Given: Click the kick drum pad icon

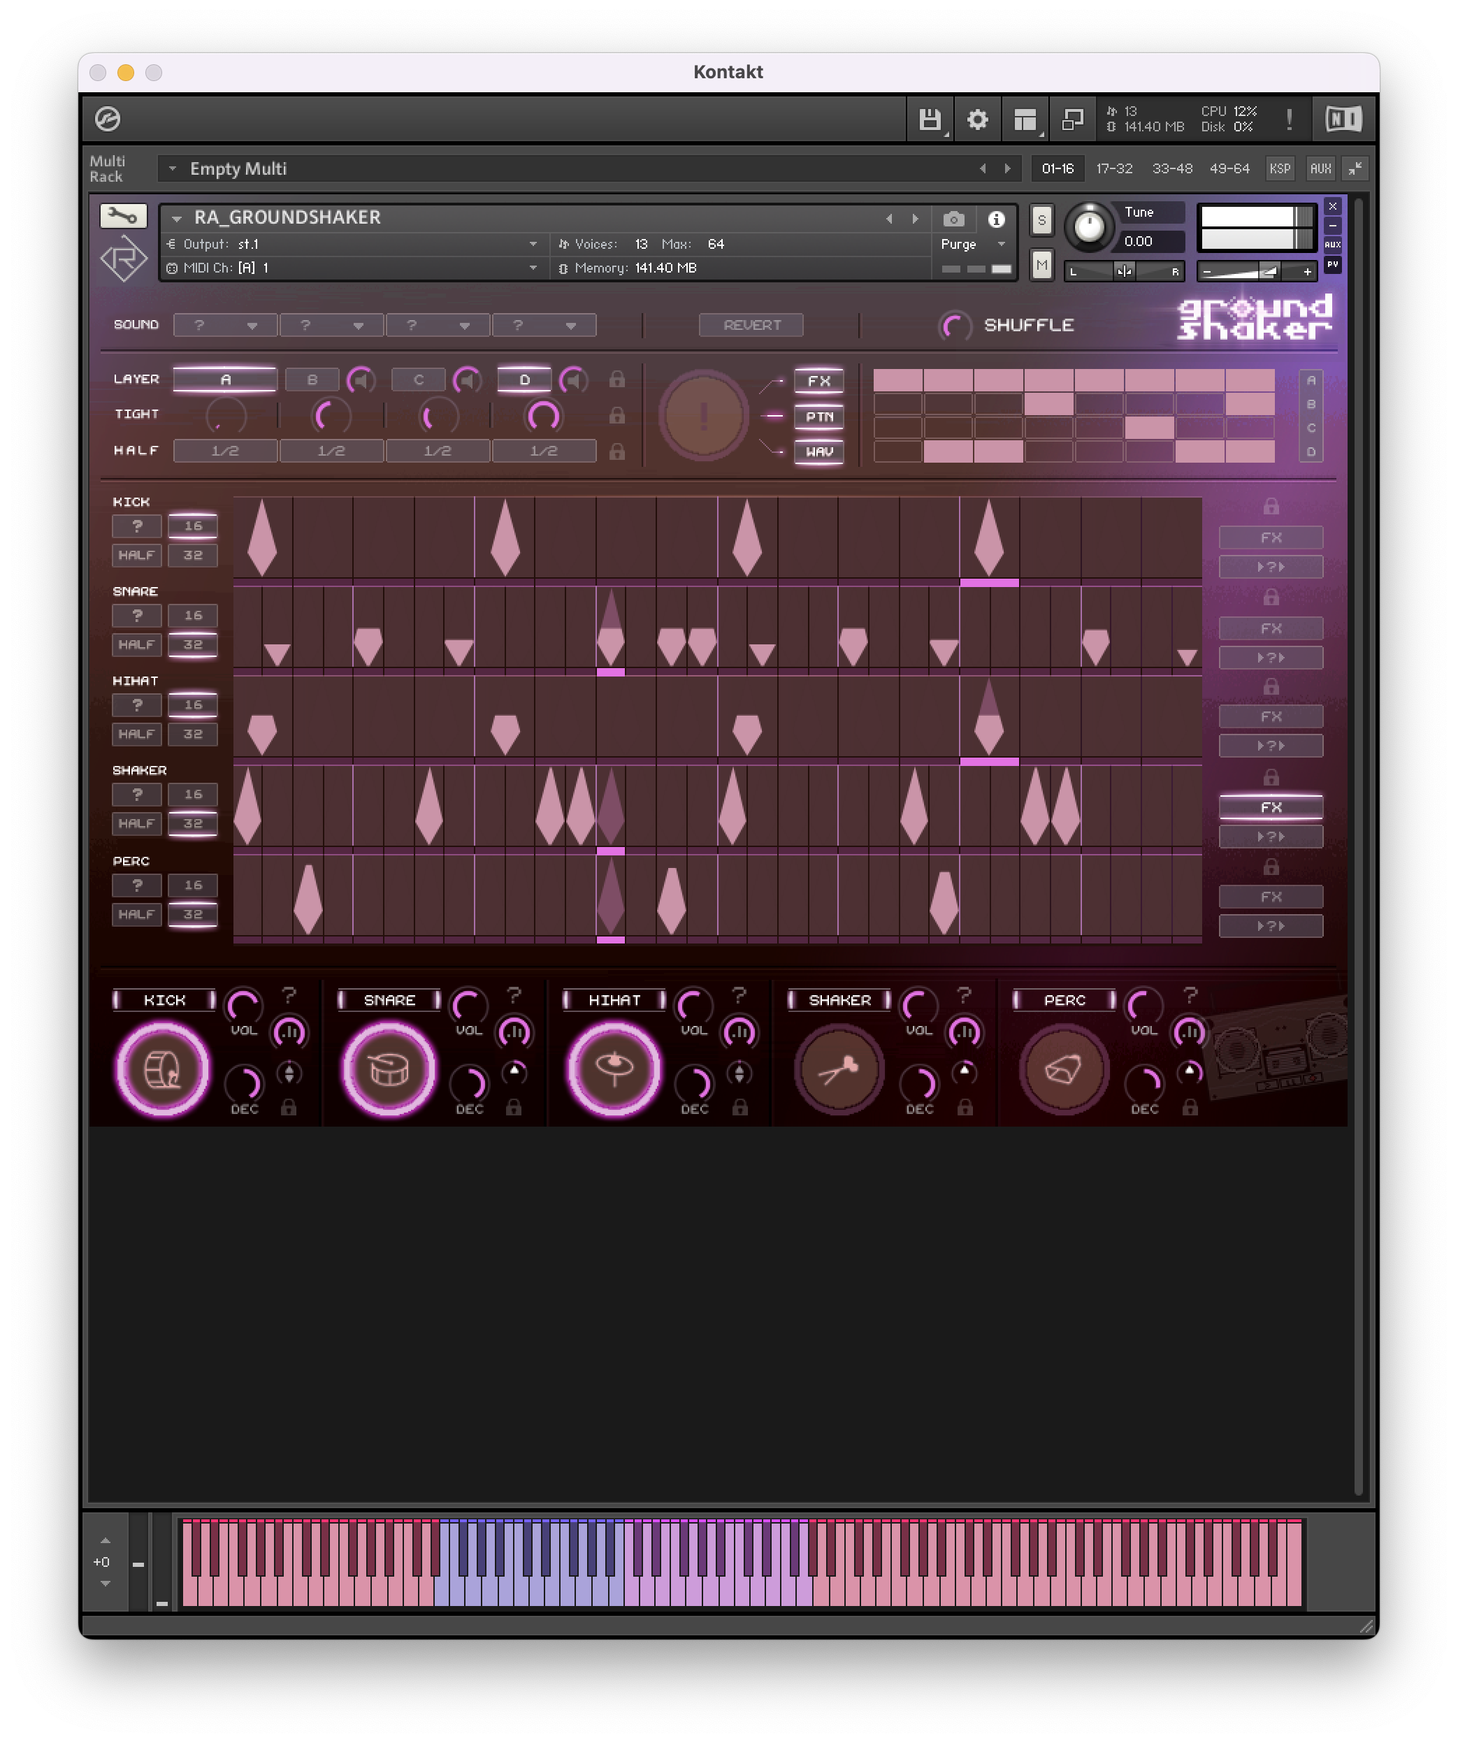Looking at the screenshot, I should (163, 1069).
